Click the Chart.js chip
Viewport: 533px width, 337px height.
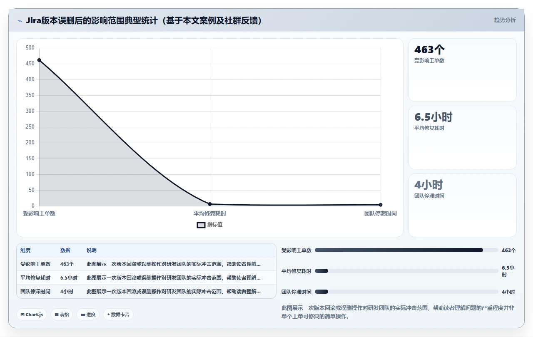point(32,315)
